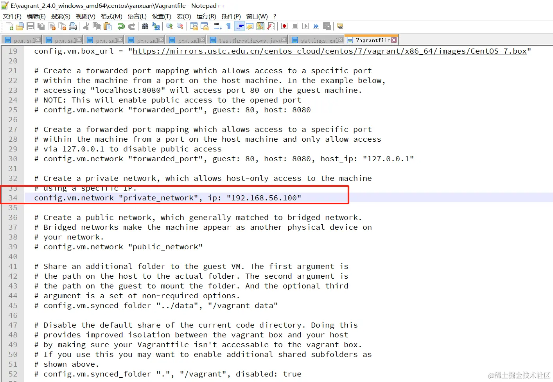
Task: Toggle show all characters pilcrow icon
Action: click(228, 26)
